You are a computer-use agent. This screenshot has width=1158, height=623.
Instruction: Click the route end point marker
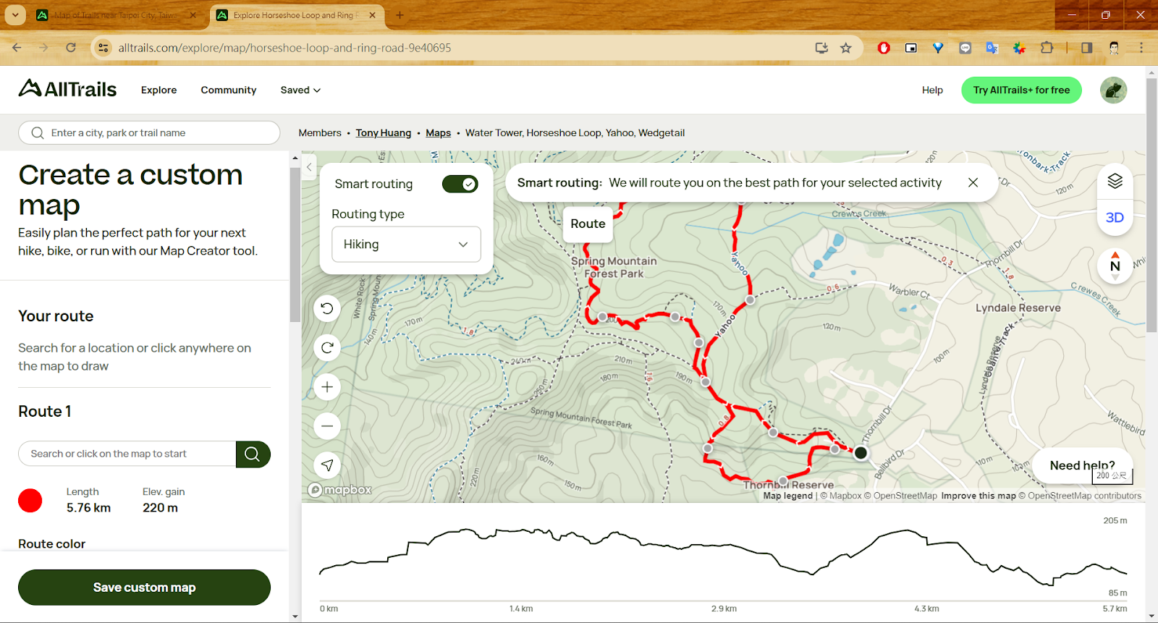pyautogui.click(x=861, y=453)
